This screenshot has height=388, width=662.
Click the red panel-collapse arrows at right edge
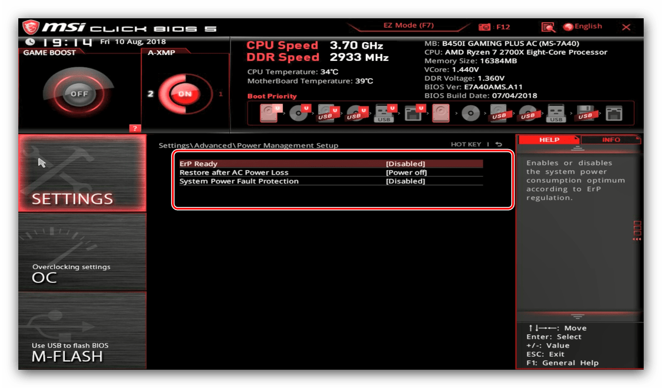click(636, 239)
